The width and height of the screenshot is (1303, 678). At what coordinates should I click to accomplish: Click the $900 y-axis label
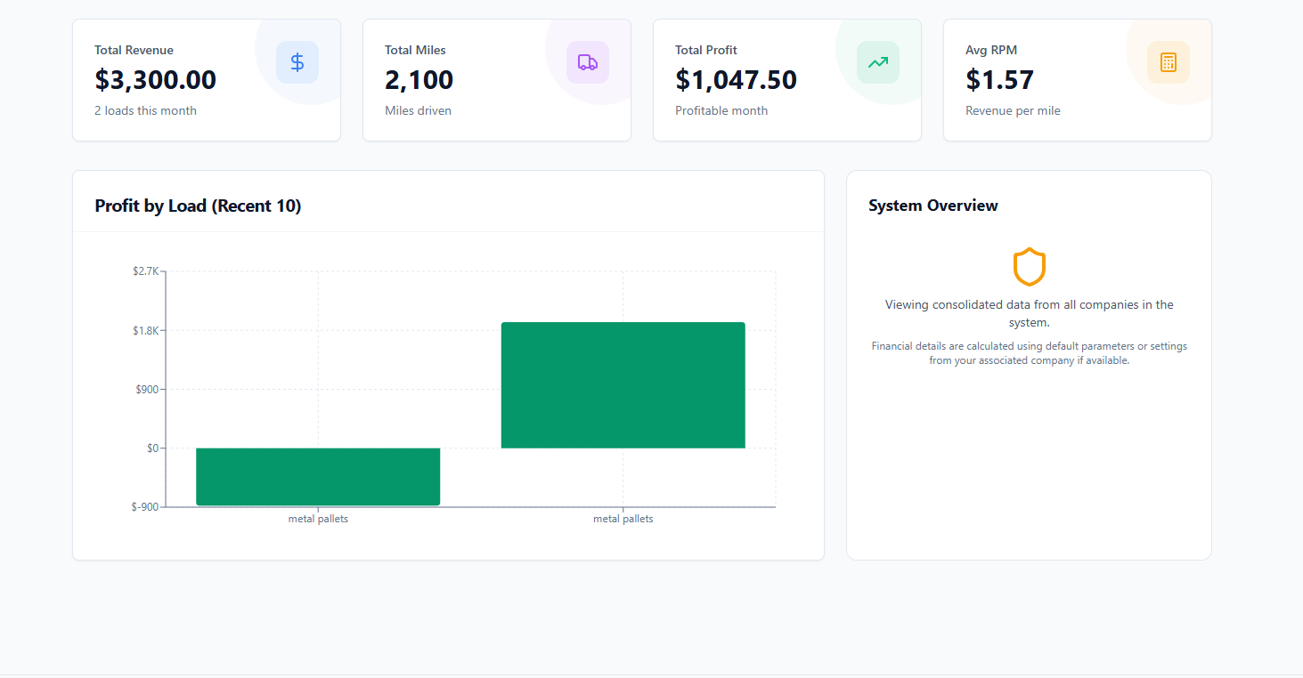(147, 389)
